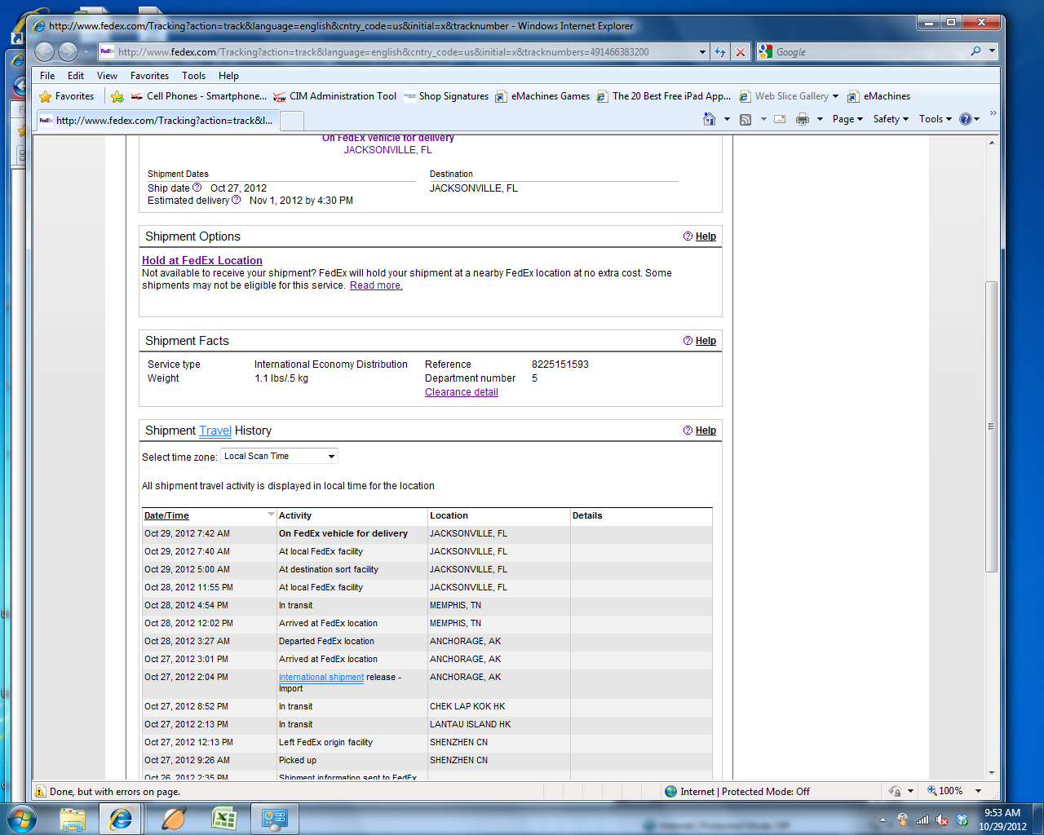Click reference number 8225151593

click(560, 364)
